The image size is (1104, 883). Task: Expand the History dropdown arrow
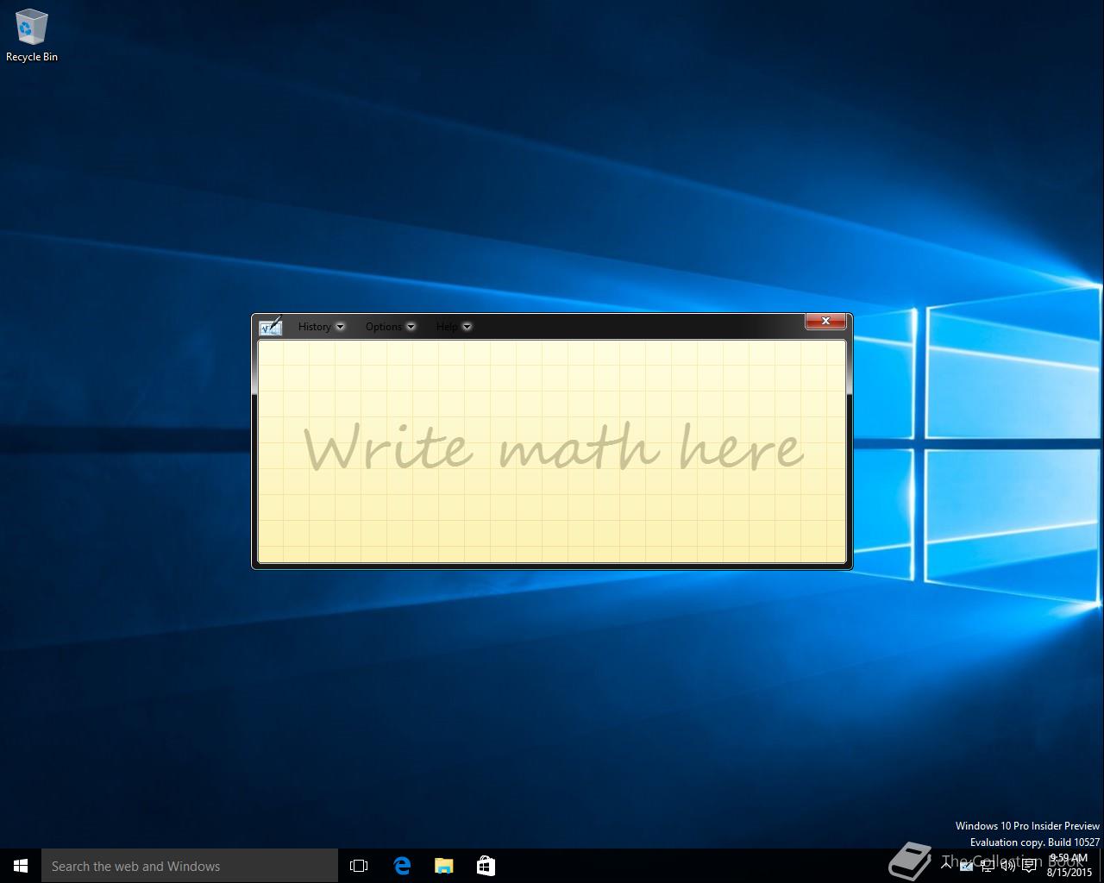click(340, 327)
